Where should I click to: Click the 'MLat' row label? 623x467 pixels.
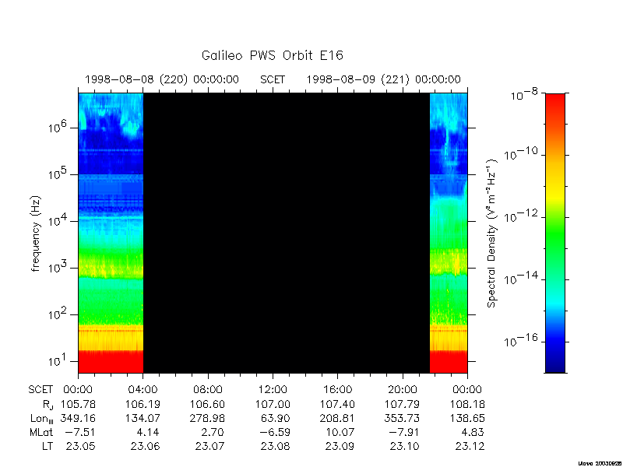41,432
